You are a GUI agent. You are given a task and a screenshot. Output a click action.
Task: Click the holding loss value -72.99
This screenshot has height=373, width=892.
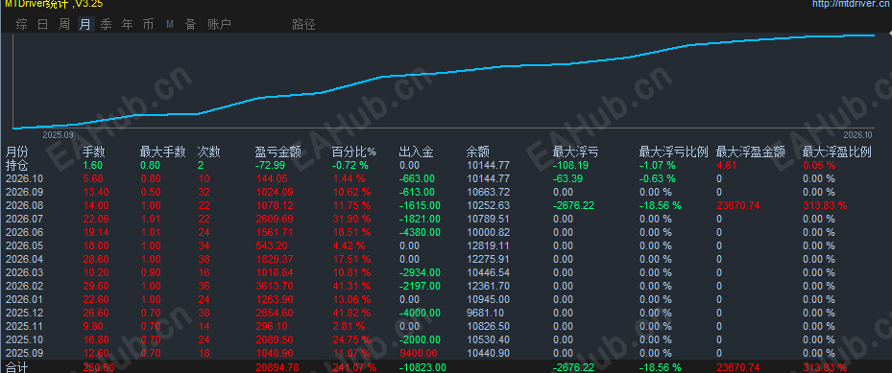click(270, 165)
